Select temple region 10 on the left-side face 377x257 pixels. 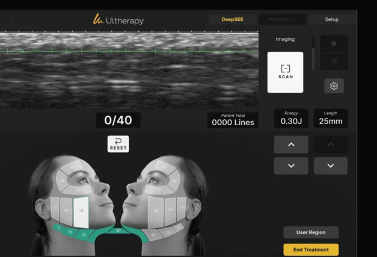62,181
